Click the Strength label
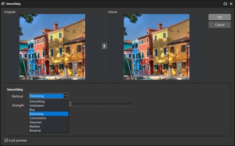The width and height of the screenshot is (235, 146). coord(18,106)
